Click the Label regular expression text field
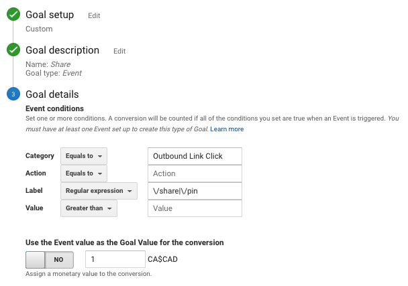 pyautogui.click(x=194, y=191)
